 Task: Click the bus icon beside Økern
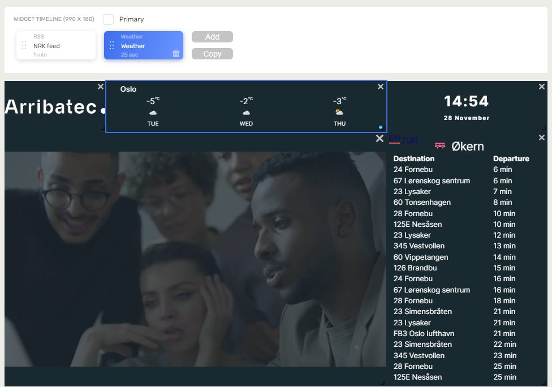(440, 145)
